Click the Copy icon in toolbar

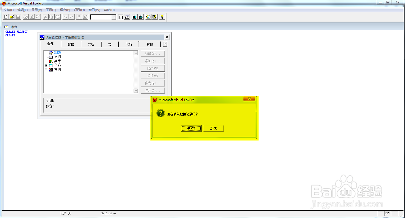[51, 17]
